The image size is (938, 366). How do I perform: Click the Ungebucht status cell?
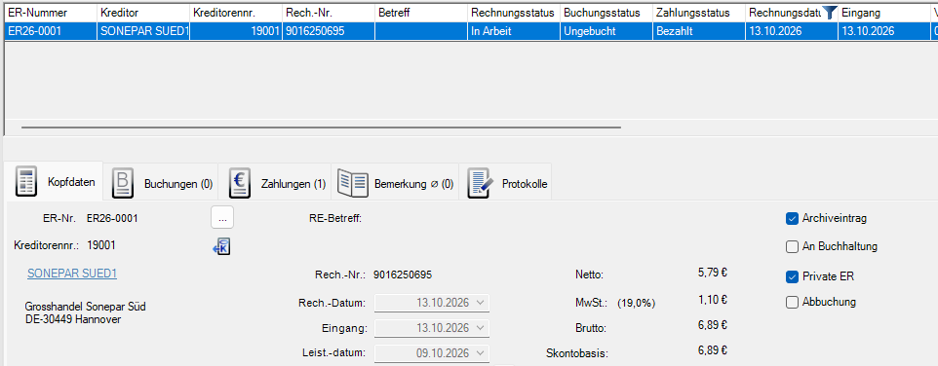click(x=606, y=32)
